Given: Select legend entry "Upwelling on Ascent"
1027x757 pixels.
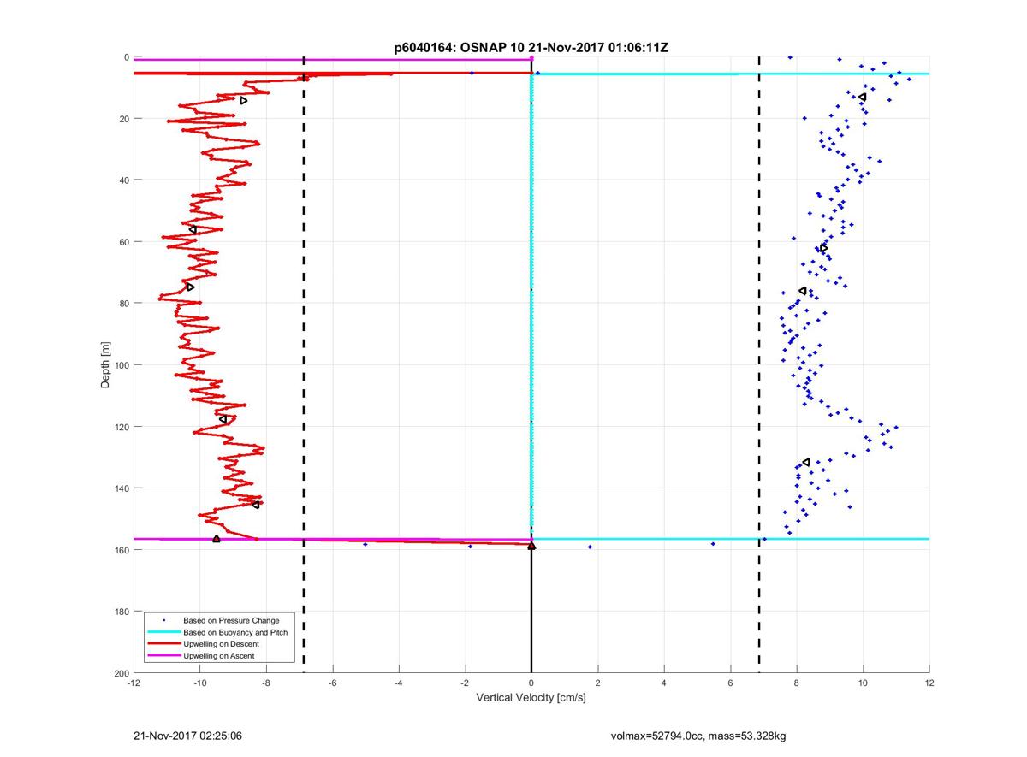Looking at the screenshot, I should (x=219, y=655).
